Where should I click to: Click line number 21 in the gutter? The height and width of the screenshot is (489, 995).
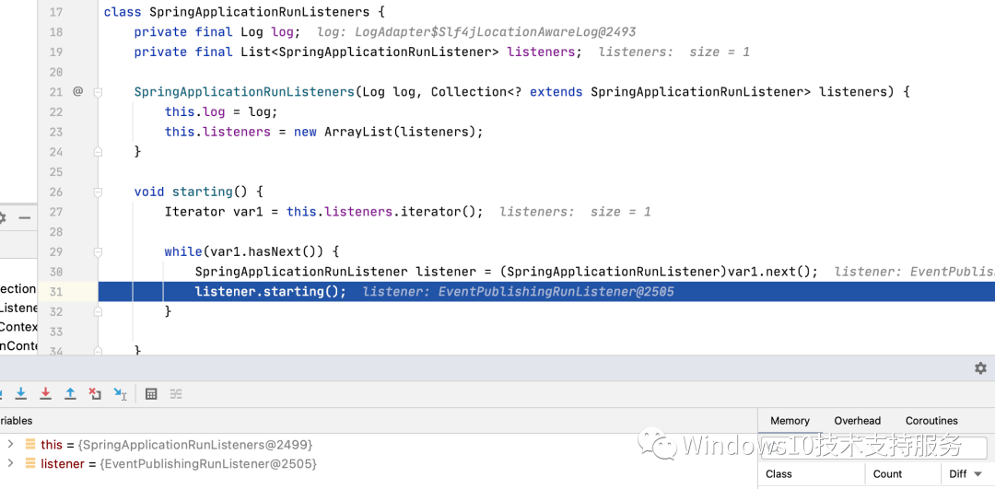pos(55,92)
